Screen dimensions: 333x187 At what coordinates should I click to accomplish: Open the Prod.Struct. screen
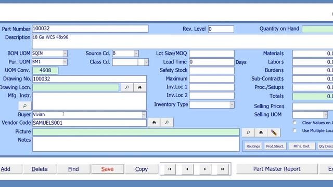click(275, 146)
